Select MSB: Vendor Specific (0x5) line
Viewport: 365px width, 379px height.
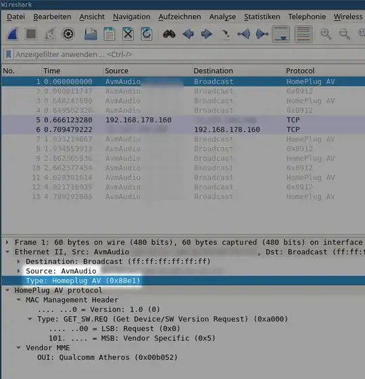132,338
